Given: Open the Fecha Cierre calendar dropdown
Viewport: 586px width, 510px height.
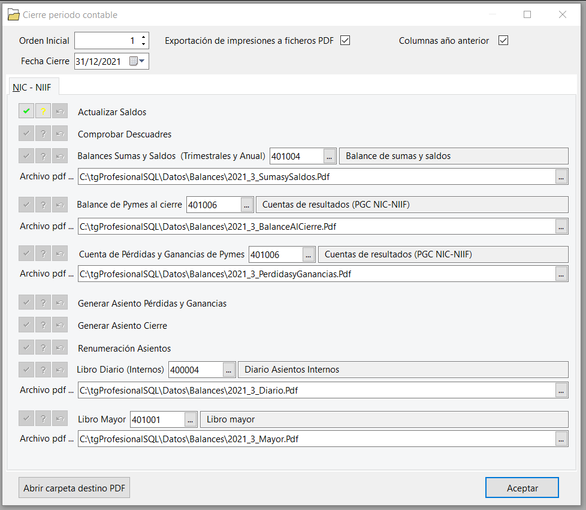Looking at the screenshot, I should 137,61.
